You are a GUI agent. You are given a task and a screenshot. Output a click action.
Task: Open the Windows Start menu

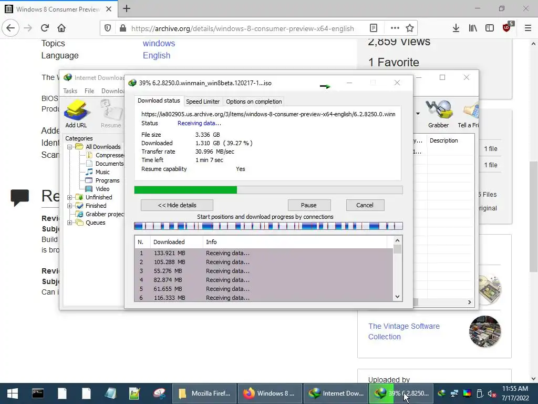click(x=13, y=393)
